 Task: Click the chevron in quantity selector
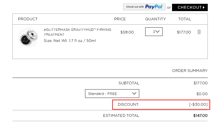(x=157, y=32)
